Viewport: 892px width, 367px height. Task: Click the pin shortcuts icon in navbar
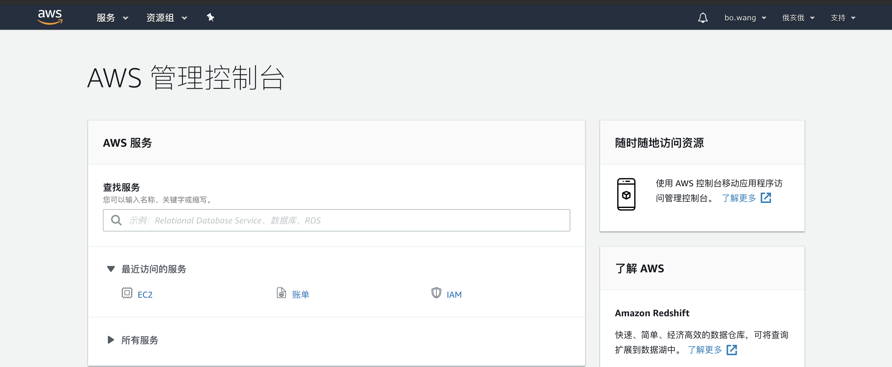[x=210, y=17]
